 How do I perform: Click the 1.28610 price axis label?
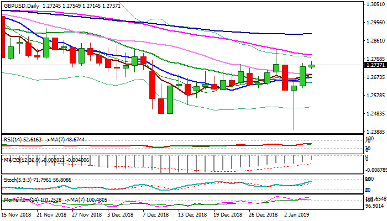[x=376, y=41]
